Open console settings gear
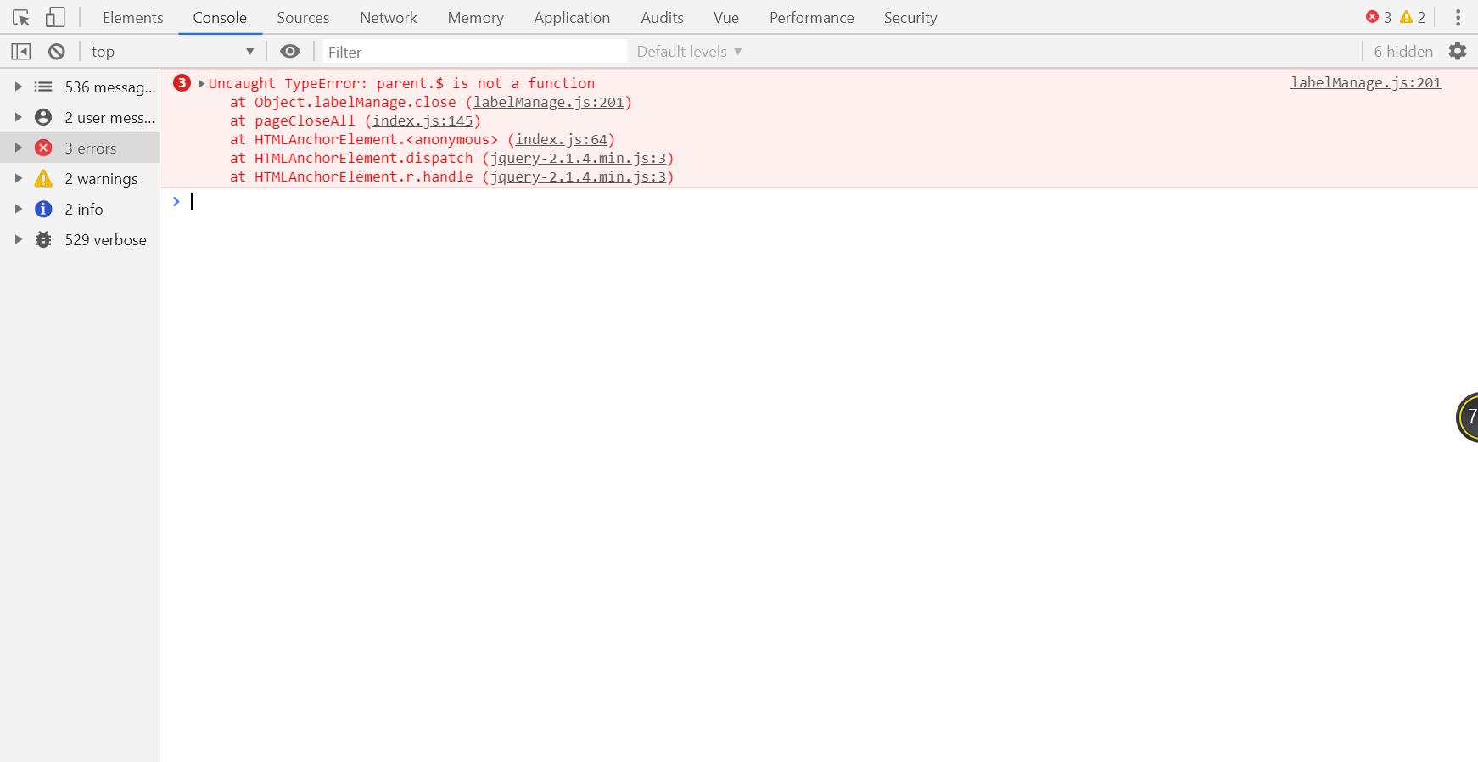 click(x=1458, y=51)
